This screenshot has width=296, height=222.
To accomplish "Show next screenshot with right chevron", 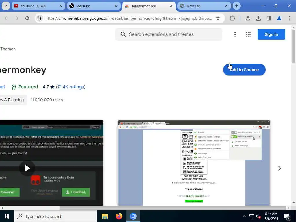I will coord(280,168).
